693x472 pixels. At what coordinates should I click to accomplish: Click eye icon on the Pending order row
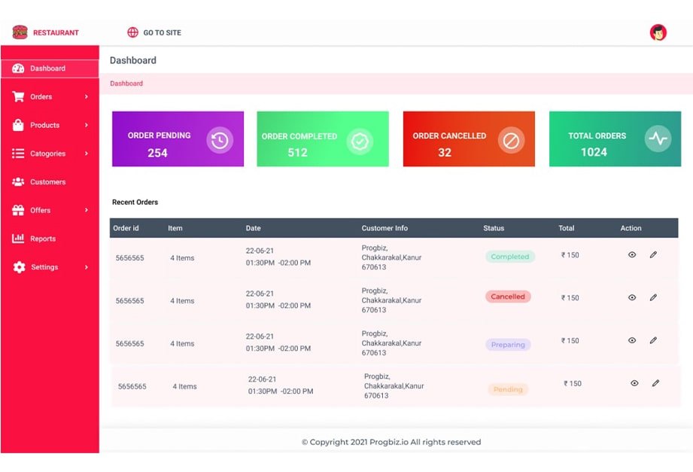coord(634,383)
